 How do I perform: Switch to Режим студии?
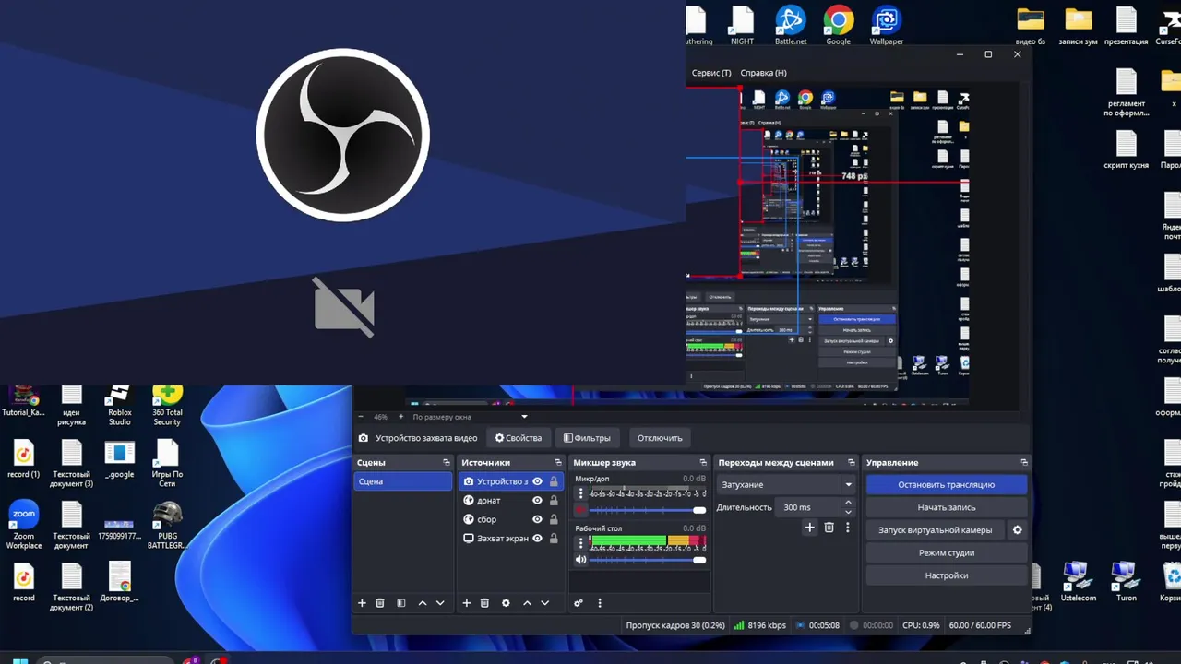[x=946, y=552]
